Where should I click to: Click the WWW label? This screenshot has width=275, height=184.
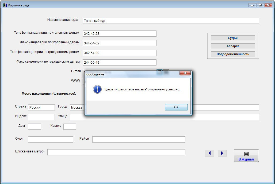pyautogui.click(x=75, y=81)
